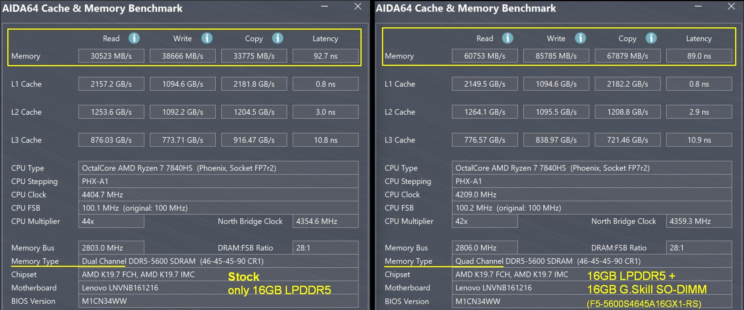
Task: Select the left window's 92.7 ns memory latency
Action: 325,56
